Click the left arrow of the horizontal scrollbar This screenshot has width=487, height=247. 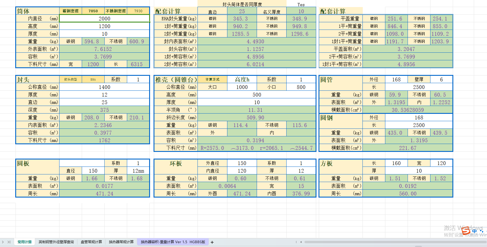pos(301,242)
